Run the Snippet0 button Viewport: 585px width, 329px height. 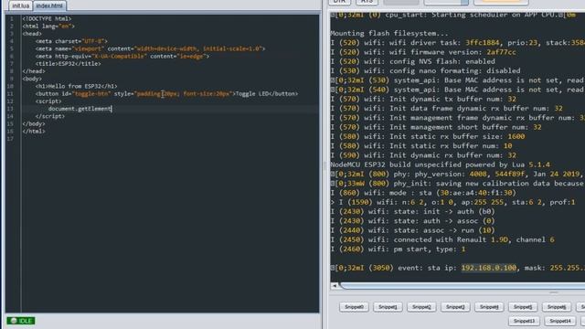tap(354, 307)
